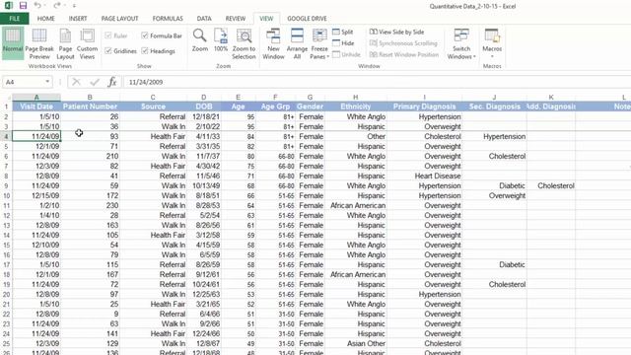631x355 pixels.
Task: Switch to DATA tab
Action: [204, 19]
